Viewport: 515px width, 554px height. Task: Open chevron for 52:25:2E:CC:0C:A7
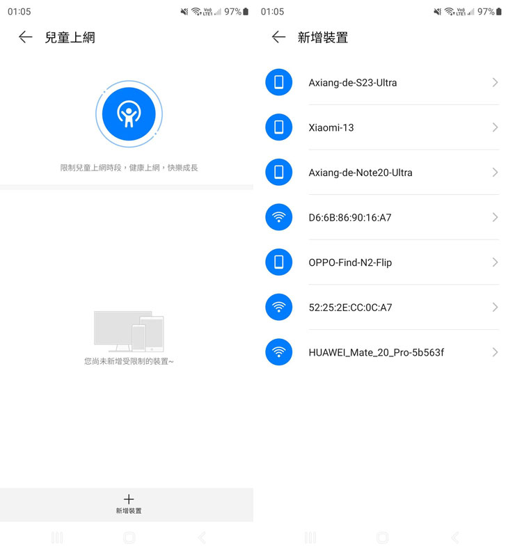click(496, 307)
